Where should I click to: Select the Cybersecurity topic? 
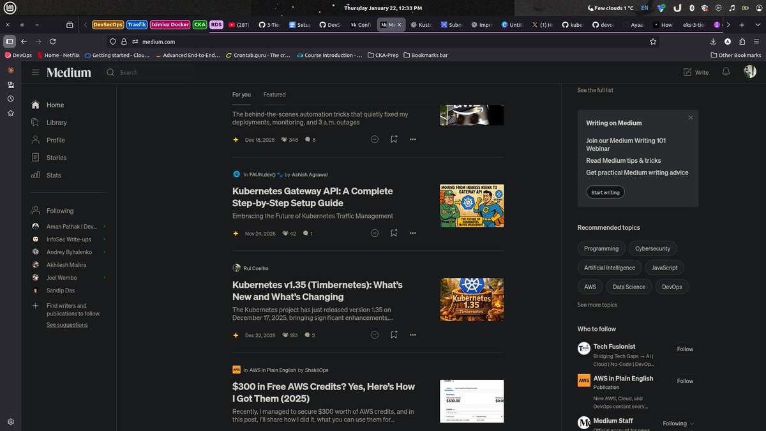point(652,248)
